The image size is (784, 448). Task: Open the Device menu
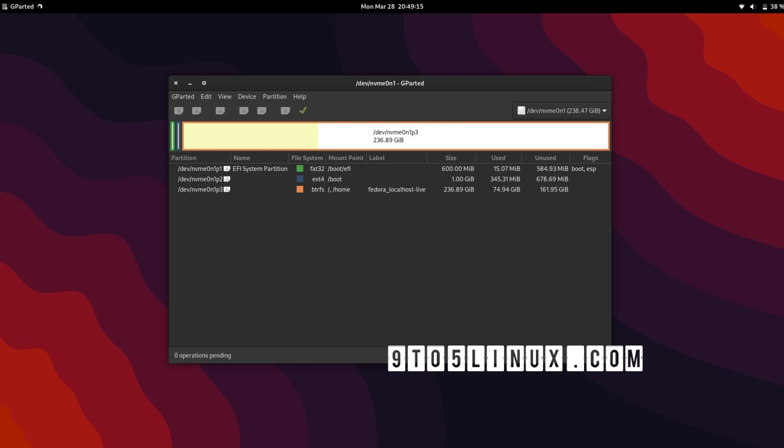click(247, 96)
